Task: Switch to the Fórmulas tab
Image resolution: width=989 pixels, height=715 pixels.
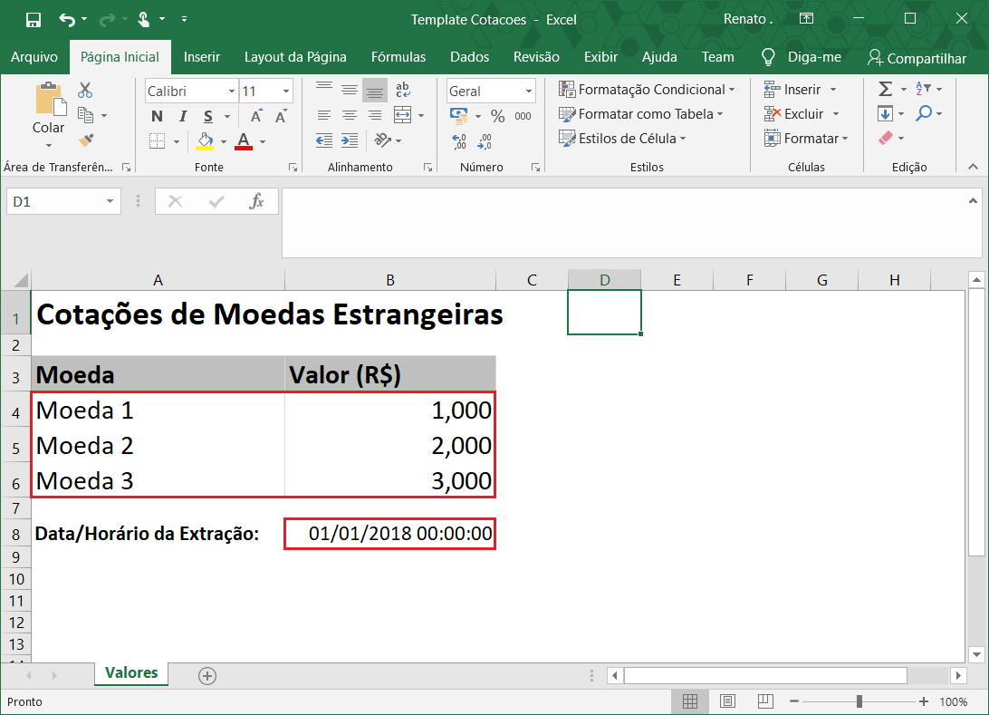Action: pyautogui.click(x=398, y=57)
